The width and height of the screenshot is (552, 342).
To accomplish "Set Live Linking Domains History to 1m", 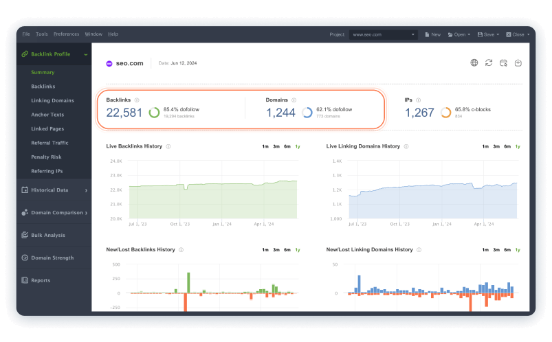I will pos(485,146).
